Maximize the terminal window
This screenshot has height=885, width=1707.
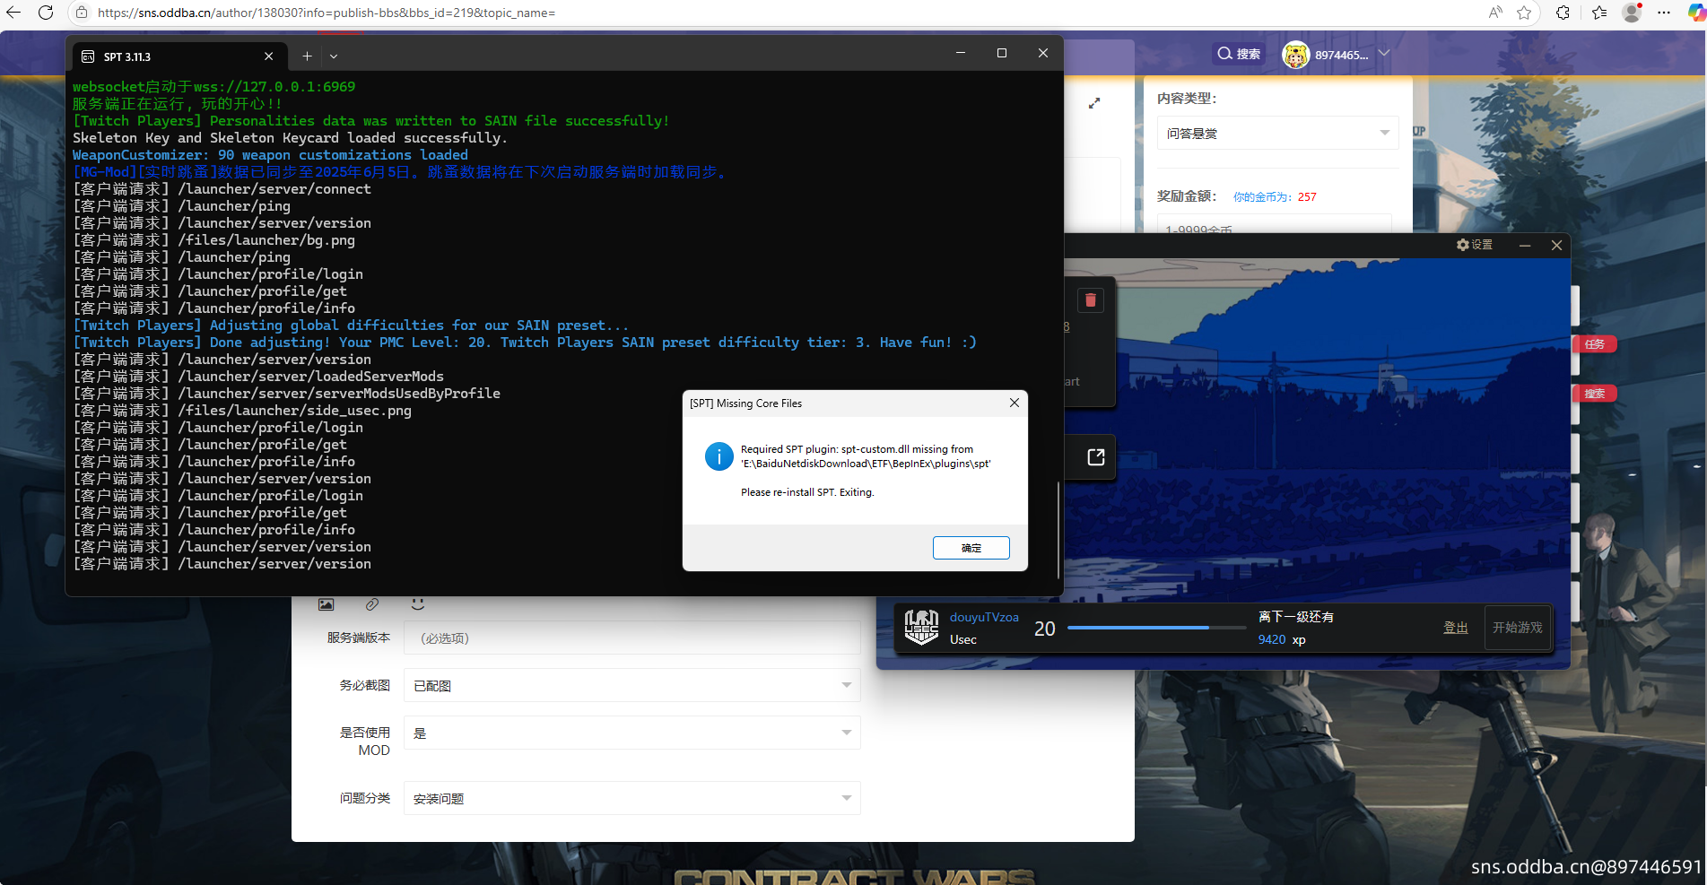click(x=1002, y=53)
